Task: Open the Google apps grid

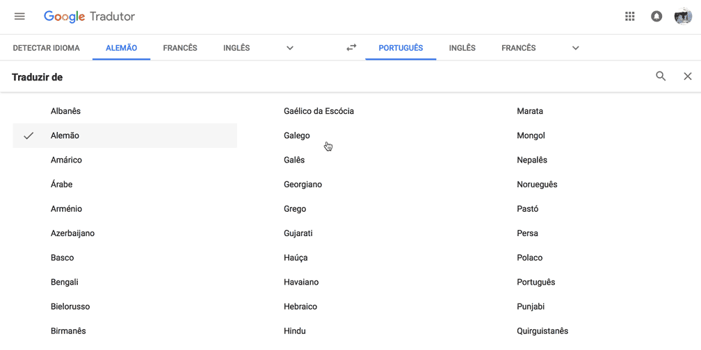Action: point(629,17)
